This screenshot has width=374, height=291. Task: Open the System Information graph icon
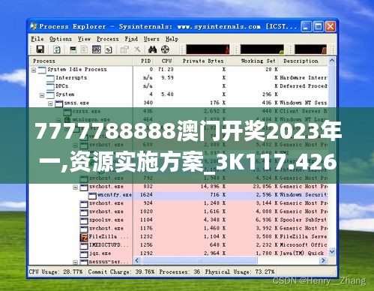(x=73, y=49)
